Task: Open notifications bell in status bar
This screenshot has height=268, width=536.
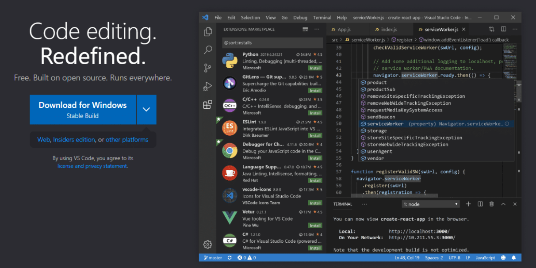Action: (514, 257)
